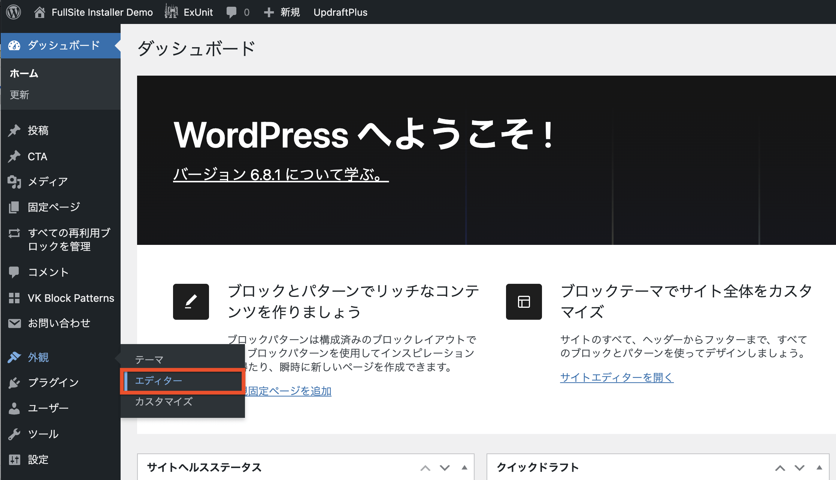Open the プラグイン menu label
836x480 pixels.
click(x=54, y=383)
